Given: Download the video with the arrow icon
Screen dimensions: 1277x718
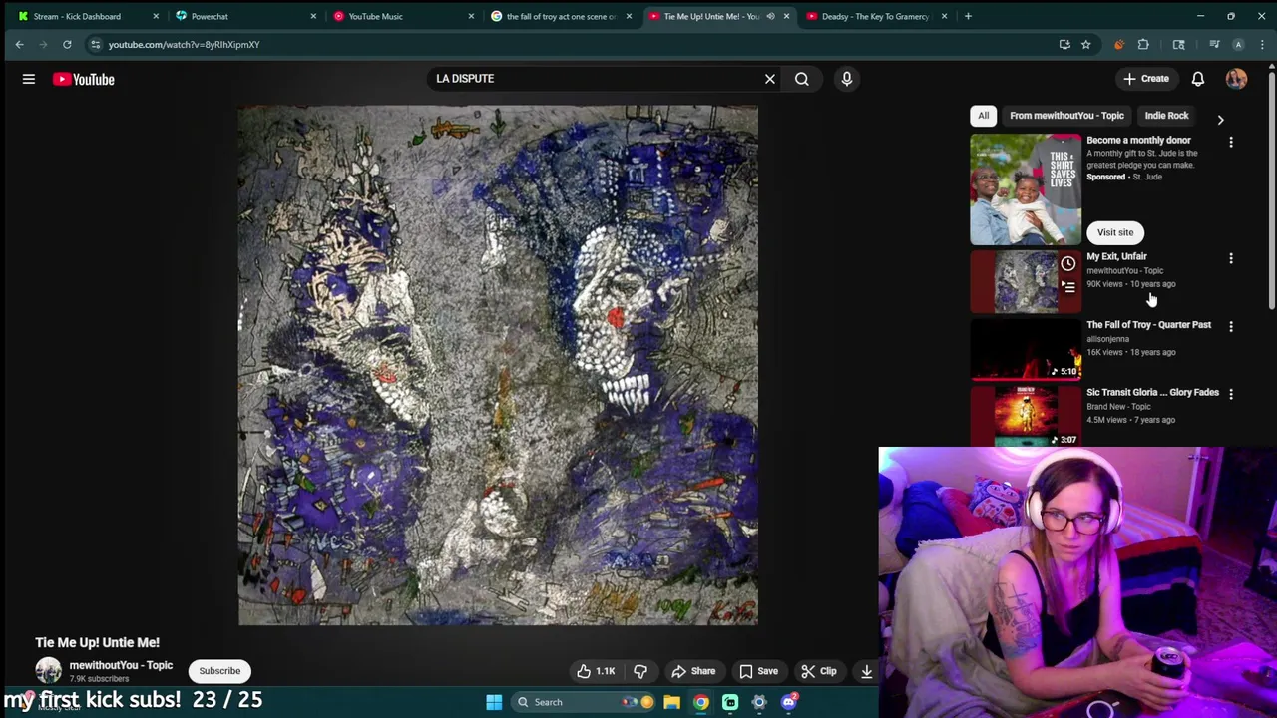Looking at the screenshot, I should 867,671.
